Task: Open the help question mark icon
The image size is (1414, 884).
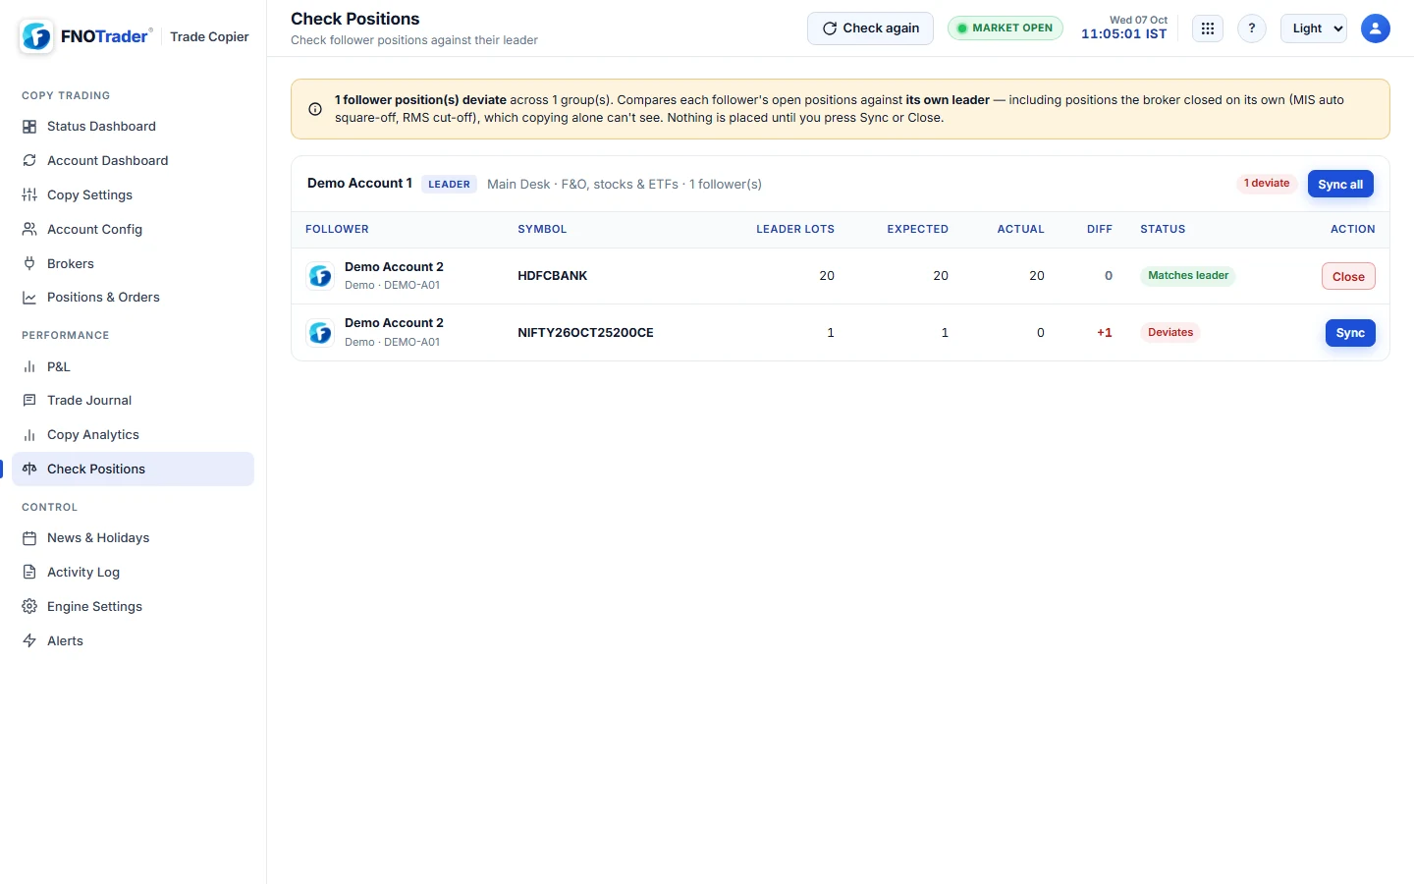Action: [1252, 28]
